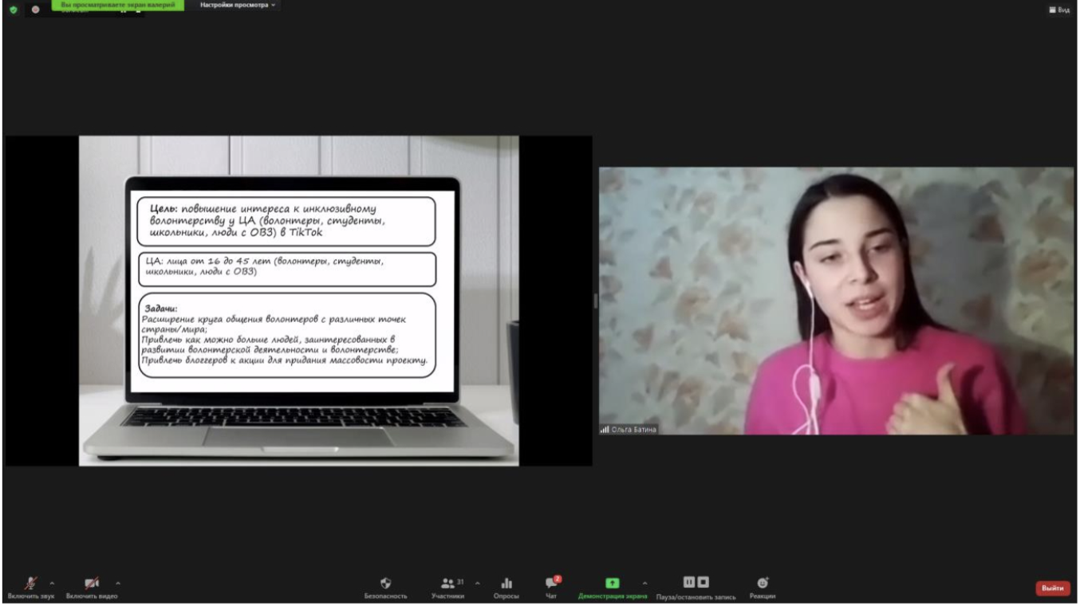Click the red Leave meeting button

(1052, 588)
